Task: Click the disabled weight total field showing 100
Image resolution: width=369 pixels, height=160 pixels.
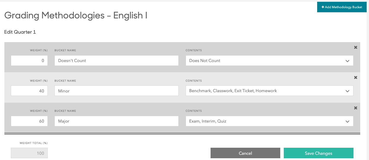Action: [29, 153]
